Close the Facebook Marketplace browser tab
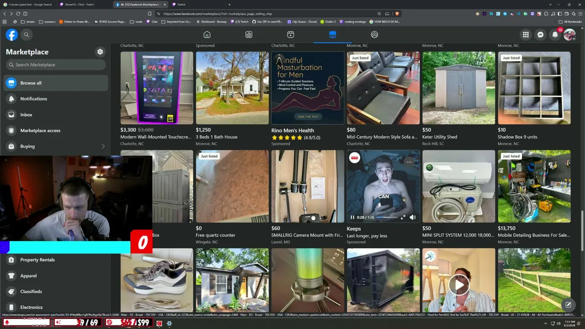 165,5
